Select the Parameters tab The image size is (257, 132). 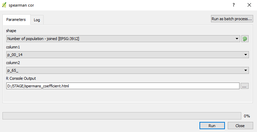[16, 20]
